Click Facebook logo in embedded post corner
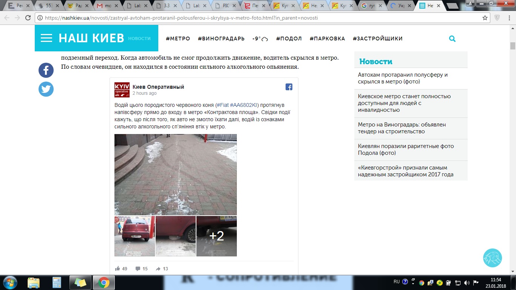The image size is (516, 290). pos(289,87)
